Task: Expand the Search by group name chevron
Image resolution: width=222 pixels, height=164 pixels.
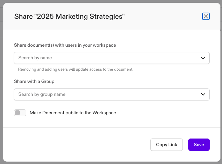Action: (x=203, y=94)
